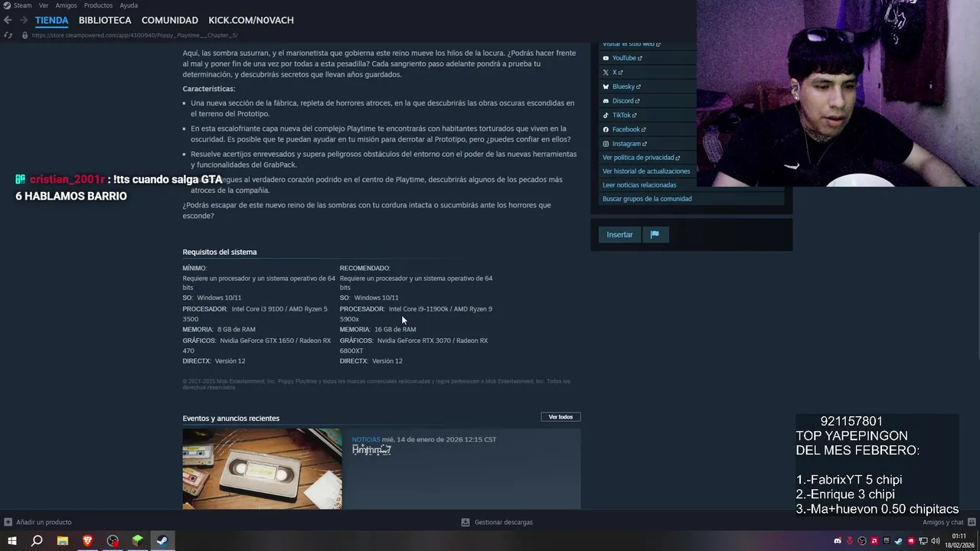
Task: Report this product with the flag button
Action: 655,234
